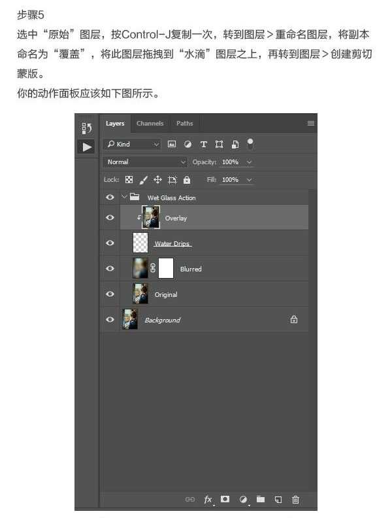Filter layers by pixel layers icon
This screenshot has width=392, height=518.
[x=172, y=144]
